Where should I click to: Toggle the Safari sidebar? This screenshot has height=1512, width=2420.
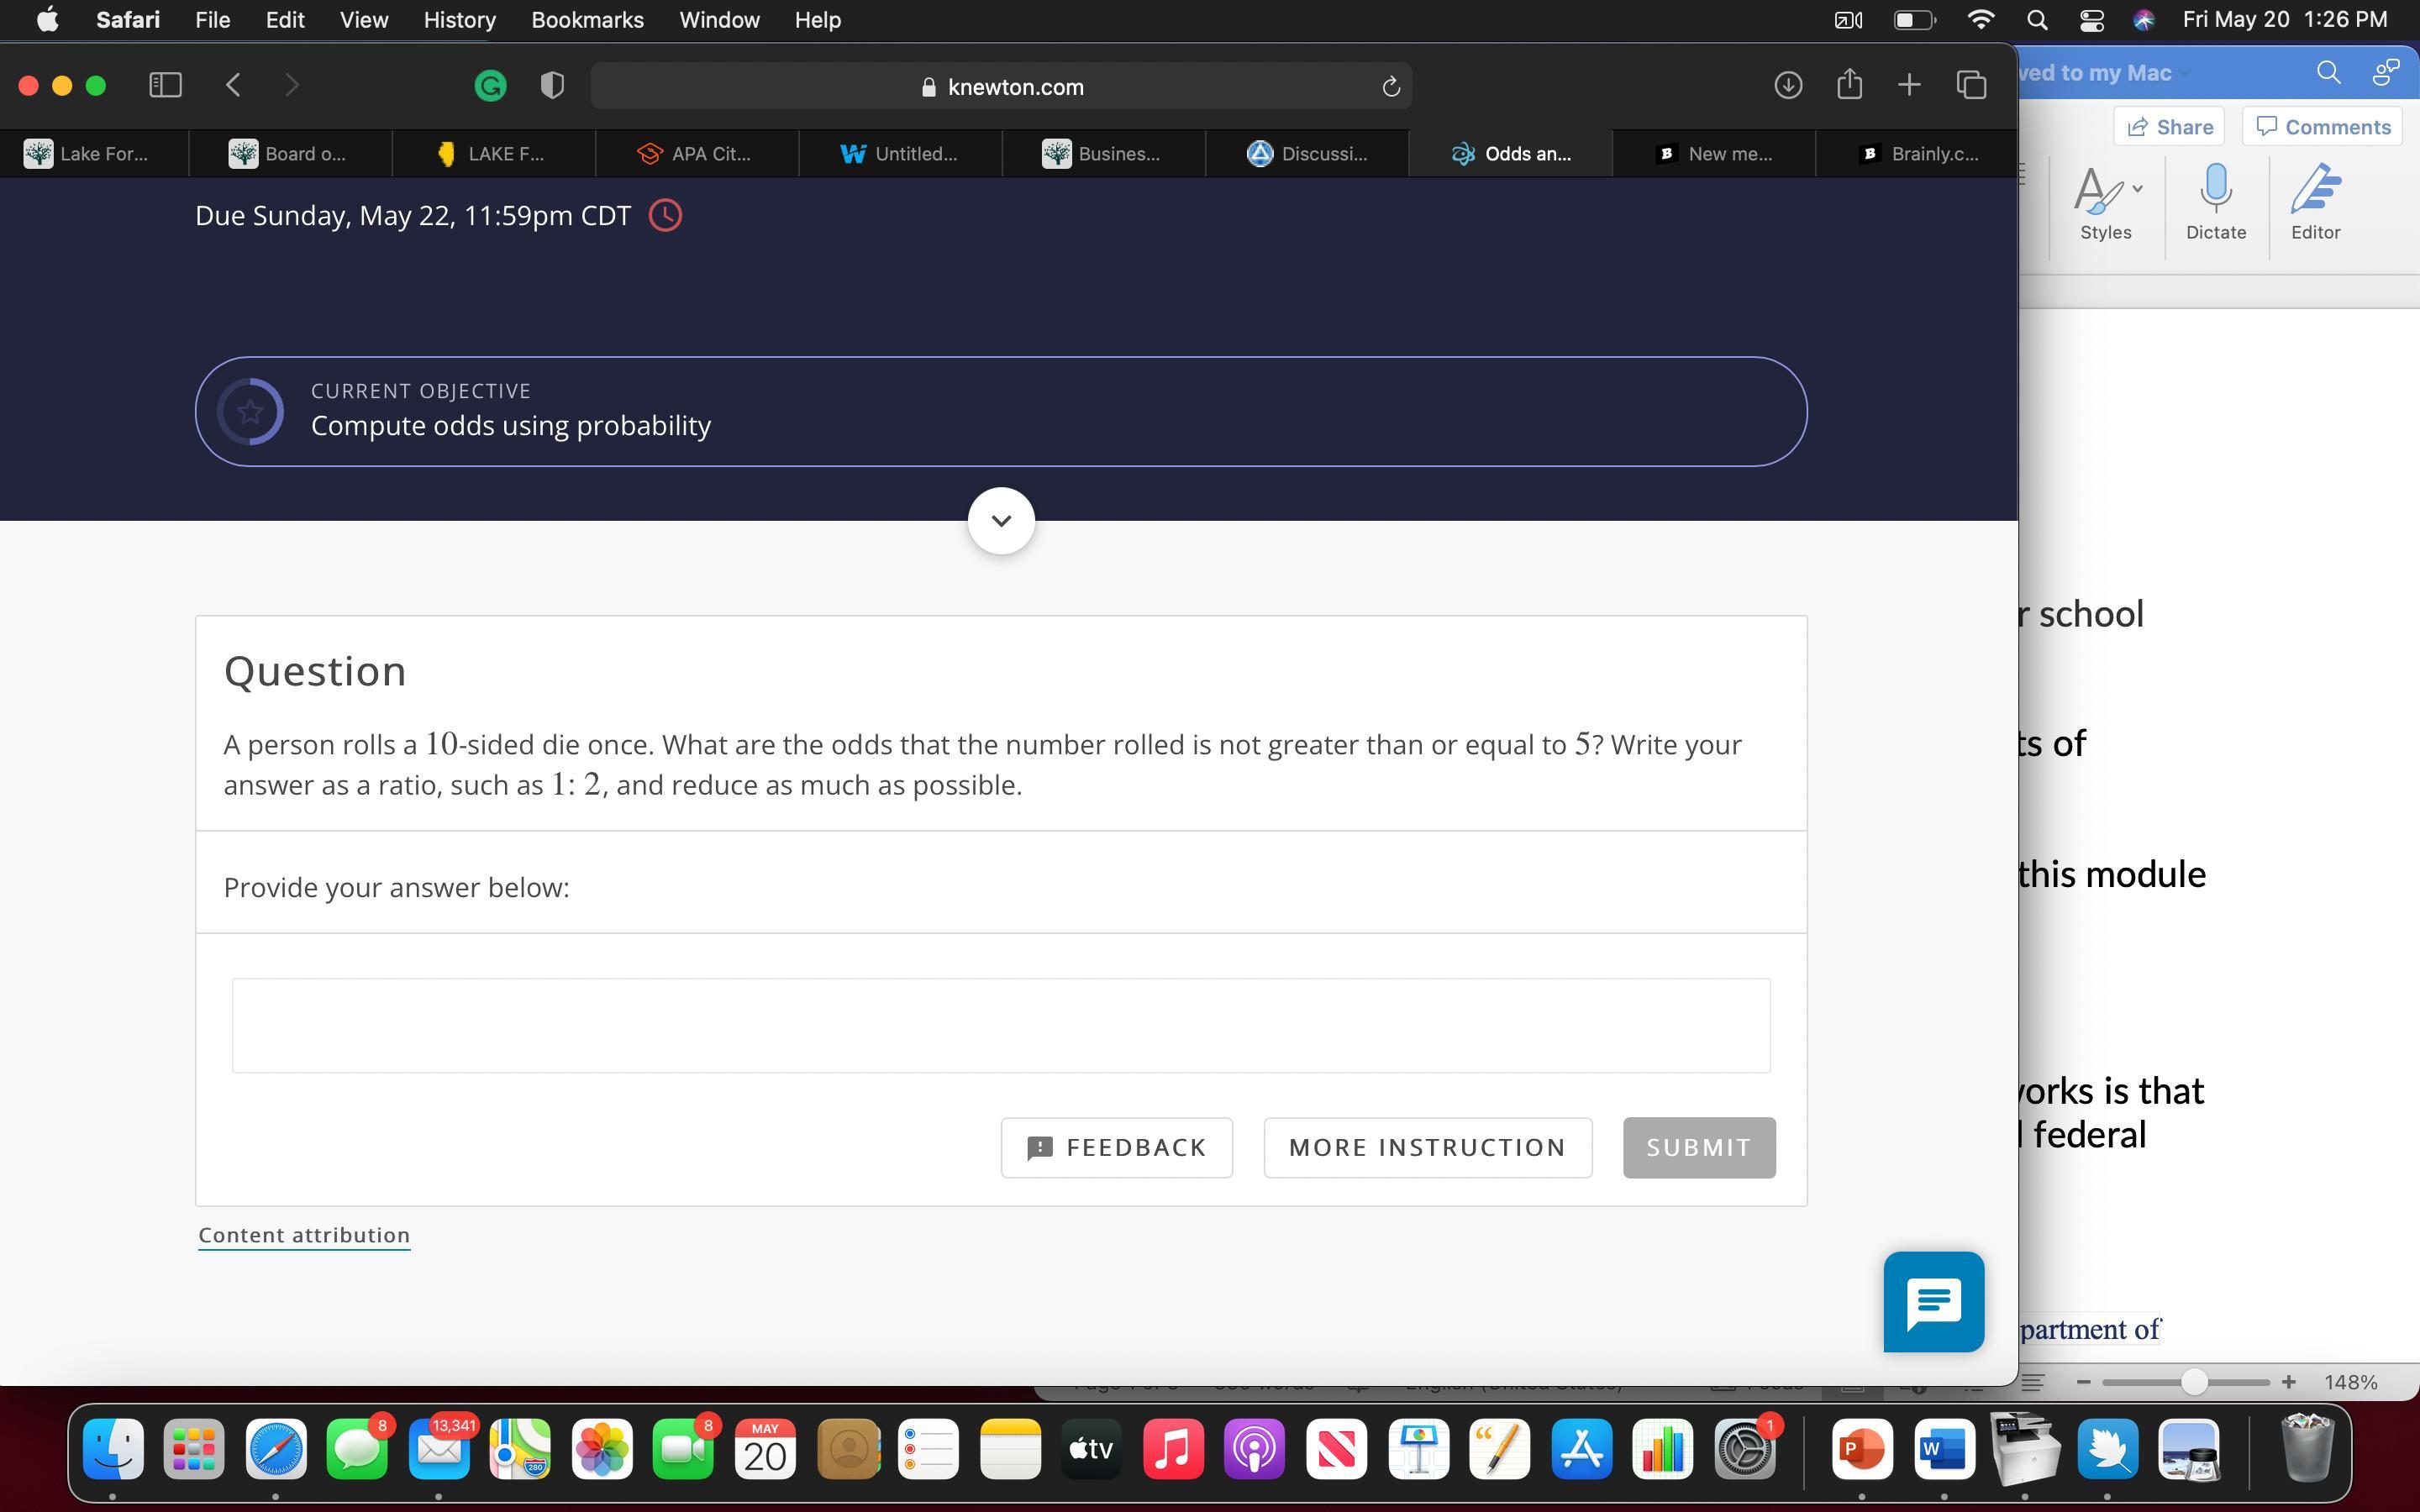click(165, 86)
